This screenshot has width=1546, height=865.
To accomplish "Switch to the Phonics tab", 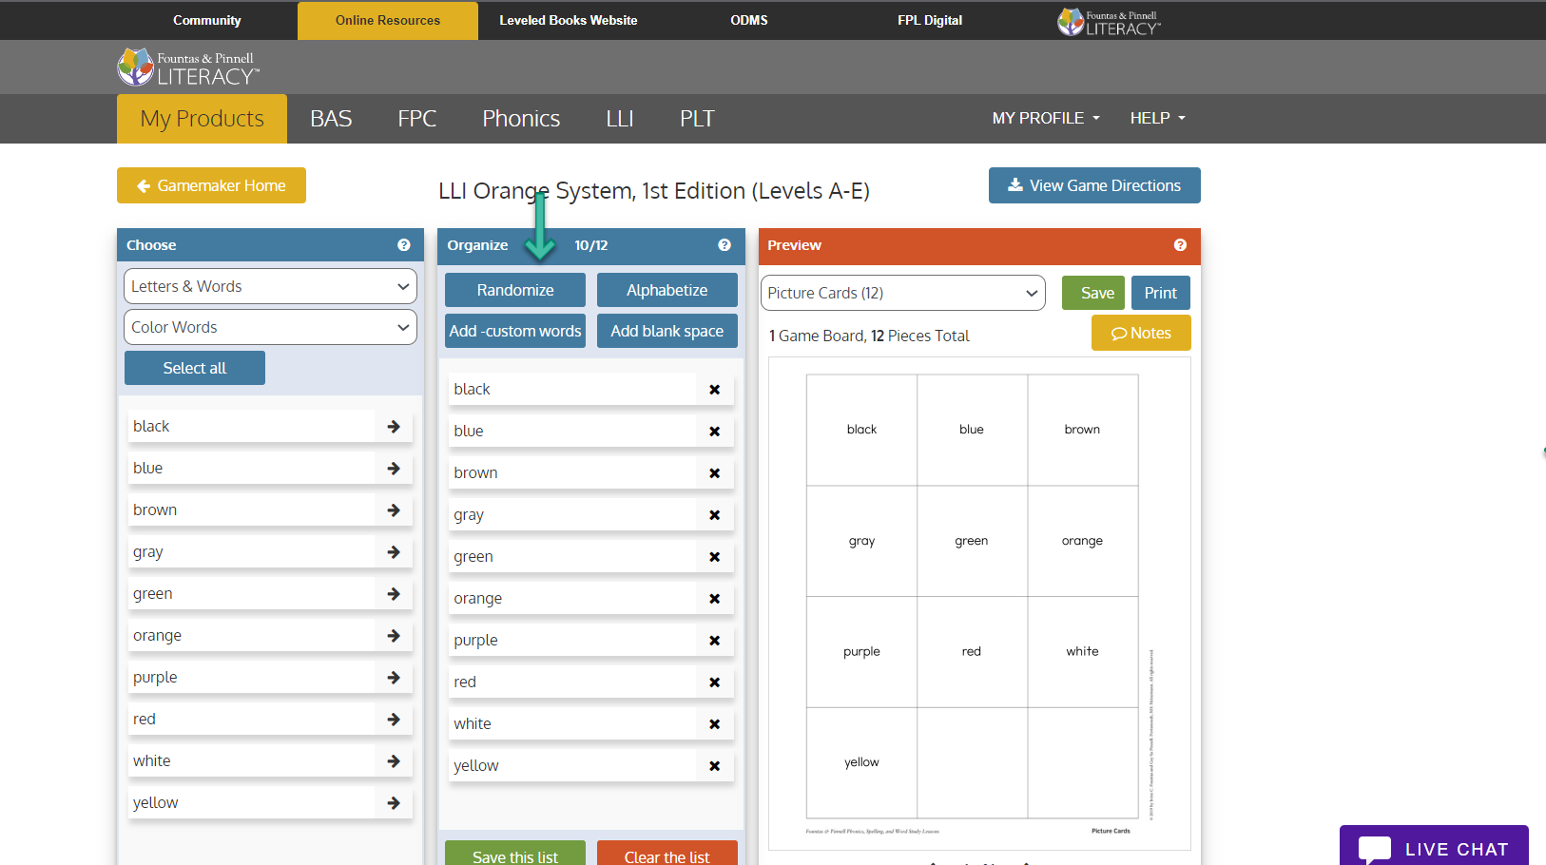I will [x=521, y=118].
